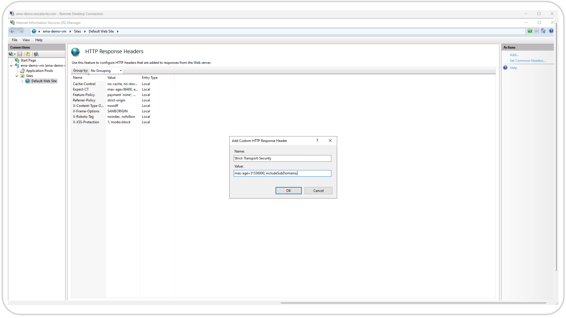Click the IIS Manager title bar icon

(12, 23)
